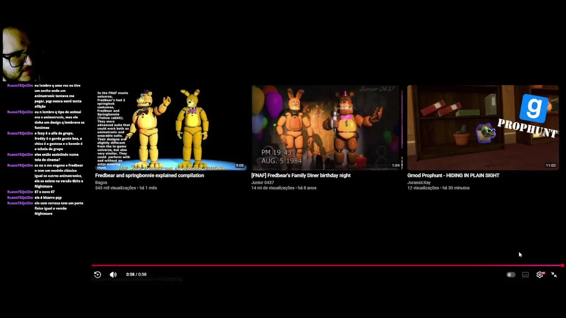566x318 pixels.
Task: Open Fredbear and springbonnie explained thumbnail
Action: pyautogui.click(x=171, y=128)
